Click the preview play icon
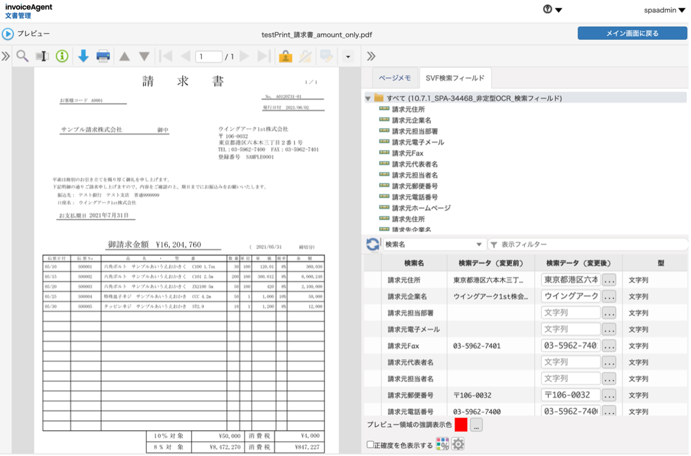The height and width of the screenshot is (456, 691). pos(8,34)
